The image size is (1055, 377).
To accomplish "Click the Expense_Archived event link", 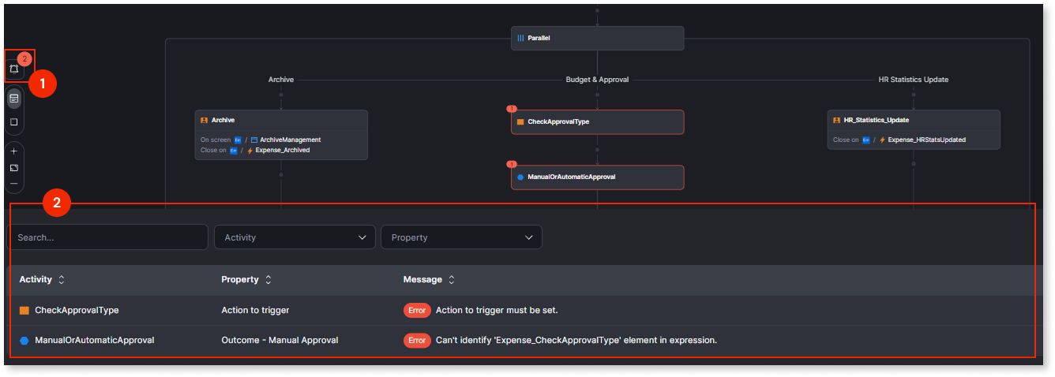I will click(283, 150).
